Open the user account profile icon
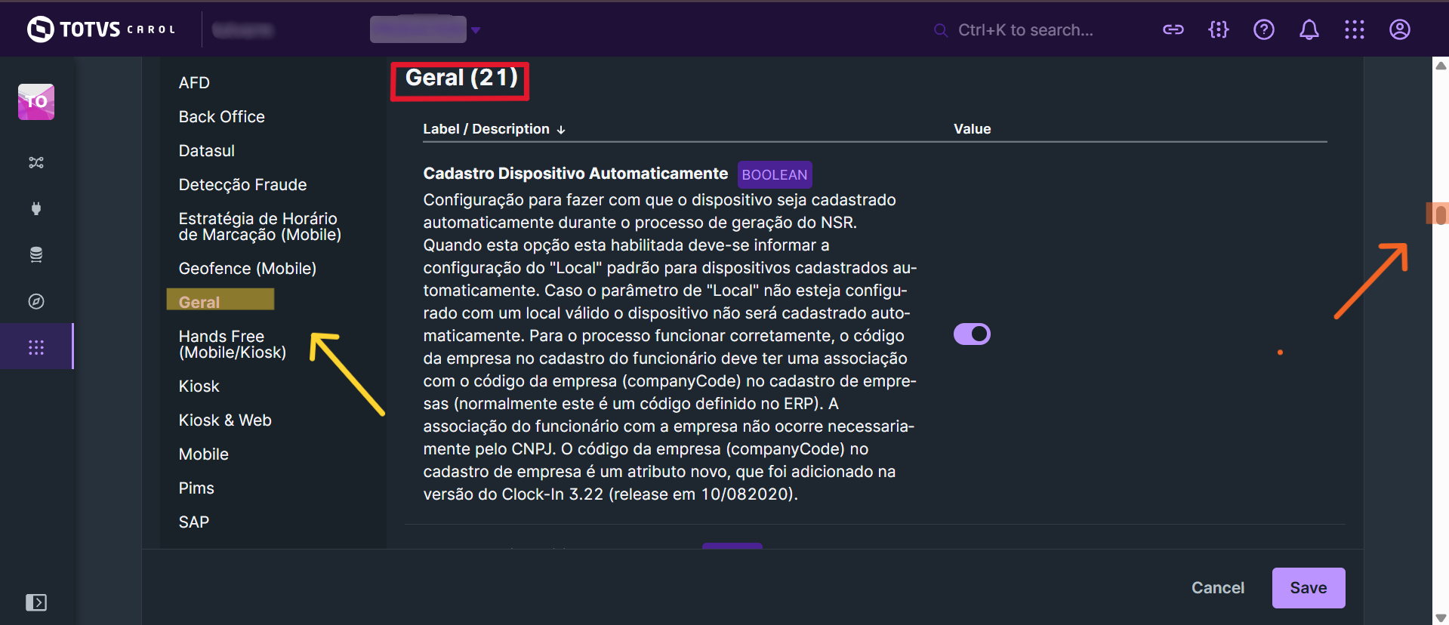This screenshot has width=1449, height=625. 1399,29
